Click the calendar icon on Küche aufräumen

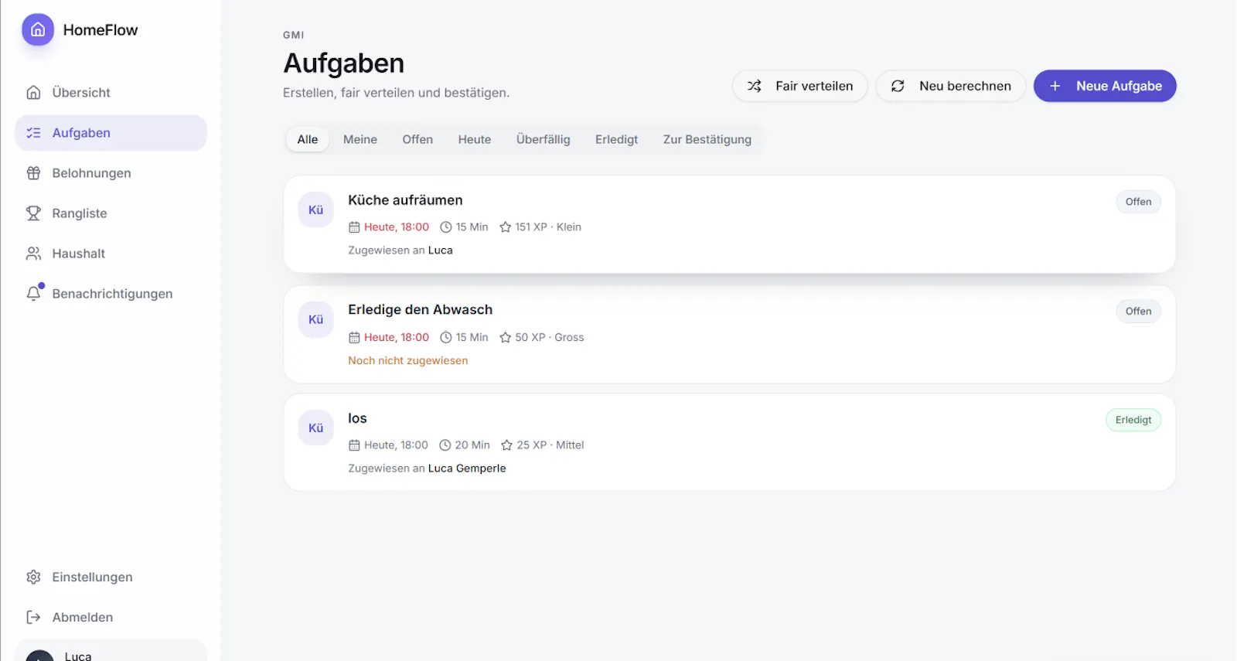[354, 227]
